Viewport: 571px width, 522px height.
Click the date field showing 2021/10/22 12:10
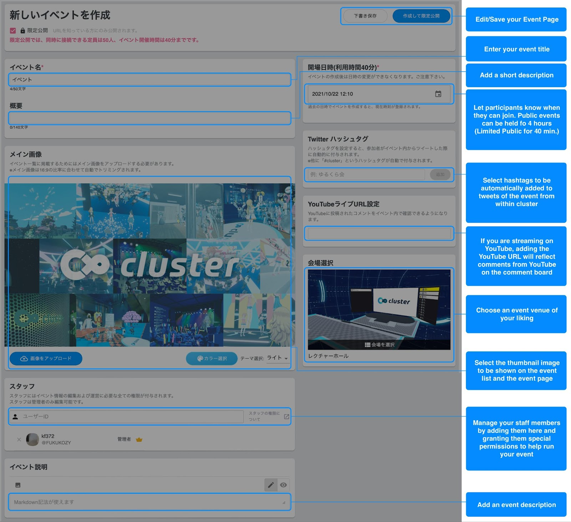(x=379, y=94)
